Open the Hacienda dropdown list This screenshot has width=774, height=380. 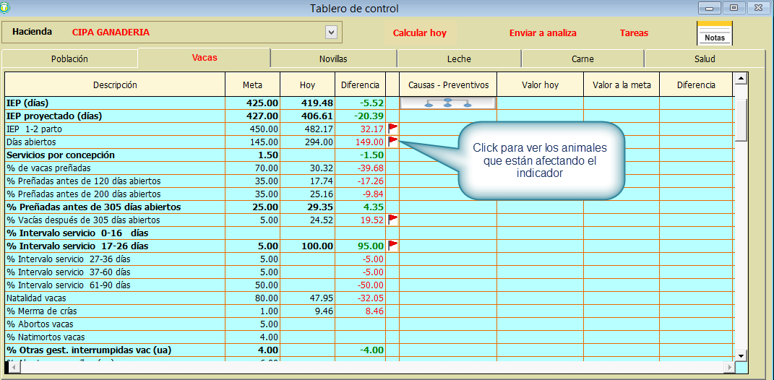tap(331, 33)
